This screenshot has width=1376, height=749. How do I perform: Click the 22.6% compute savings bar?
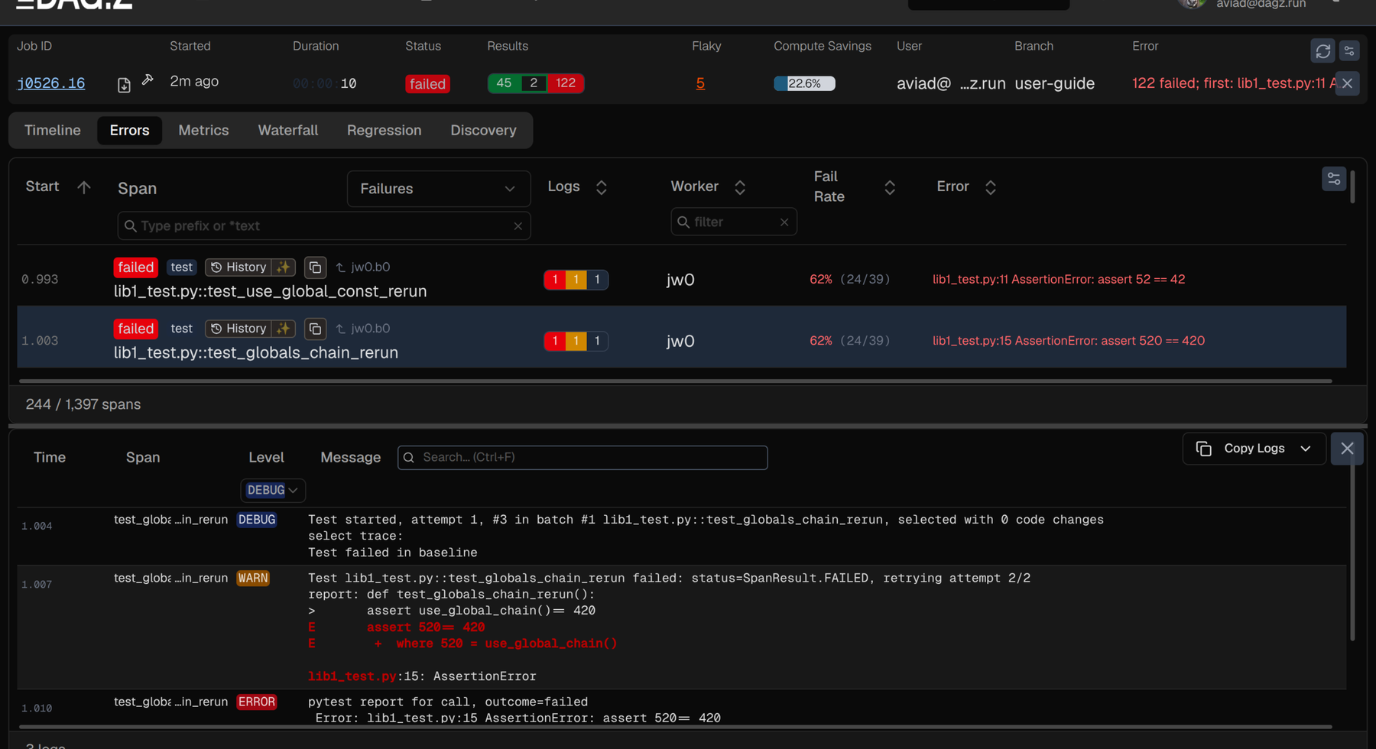click(x=804, y=83)
